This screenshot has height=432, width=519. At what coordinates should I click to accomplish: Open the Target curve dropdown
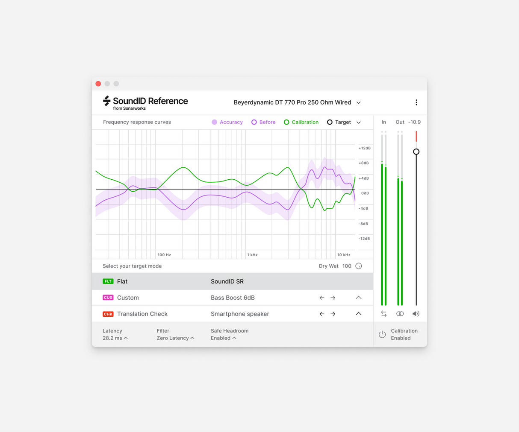(x=358, y=122)
